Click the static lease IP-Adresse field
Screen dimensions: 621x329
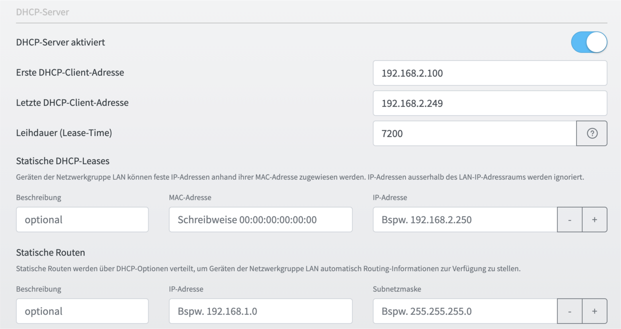click(465, 220)
